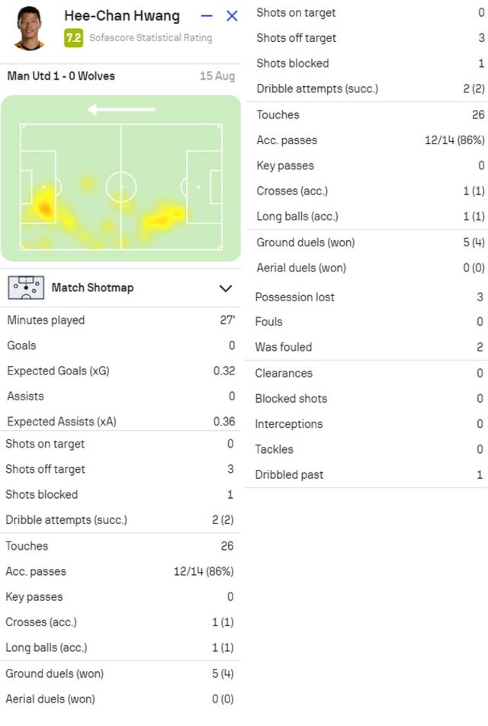Click the Expected Assists (xA) row
Screen dimensions: 488x726
pyautogui.click(x=120, y=421)
